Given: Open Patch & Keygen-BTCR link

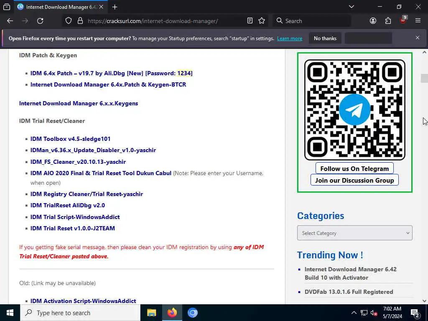Looking at the screenshot, I should pyautogui.click(x=108, y=84).
